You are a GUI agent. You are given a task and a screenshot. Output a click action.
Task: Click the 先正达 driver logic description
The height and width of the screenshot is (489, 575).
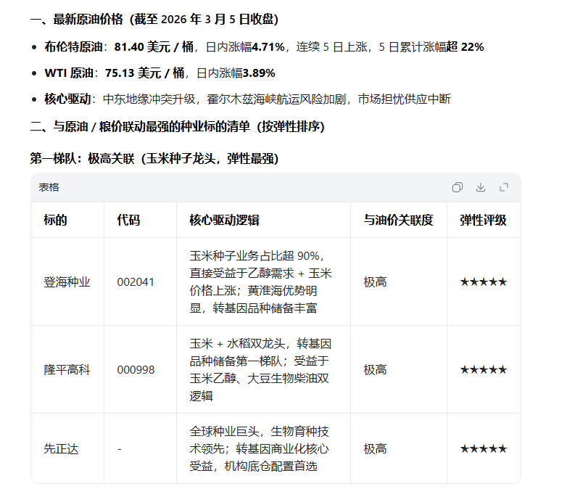click(x=260, y=448)
